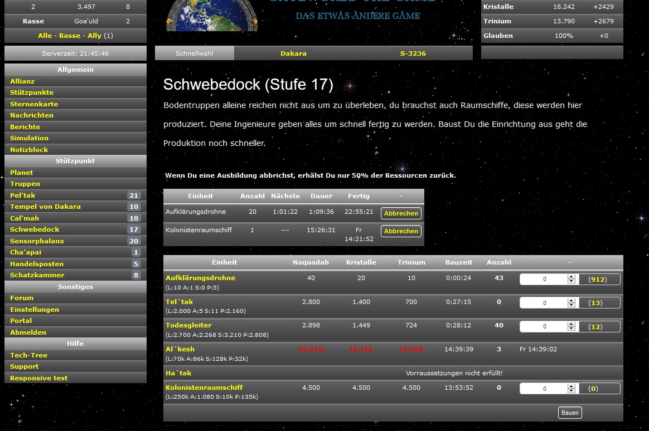Click the max 12 link for Todesgleiter
The width and height of the screenshot is (649, 431).
pos(595,327)
